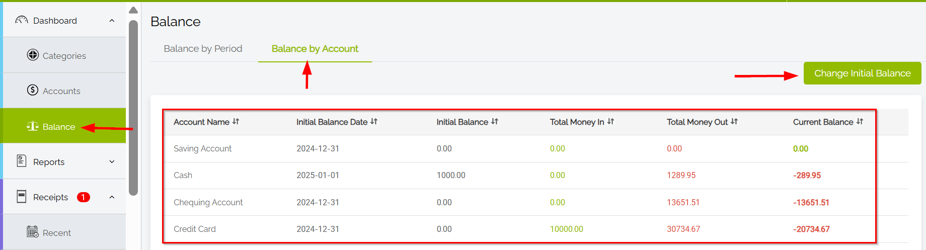This screenshot has width=926, height=250.
Task: Select the Balance by Account tab
Action: 315,49
